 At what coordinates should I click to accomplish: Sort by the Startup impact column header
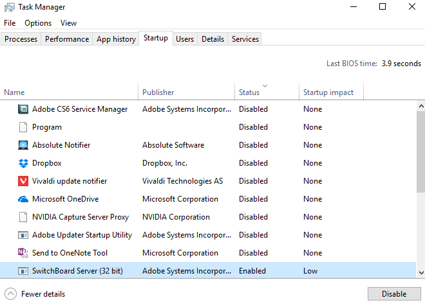pyautogui.click(x=331, y=92)
